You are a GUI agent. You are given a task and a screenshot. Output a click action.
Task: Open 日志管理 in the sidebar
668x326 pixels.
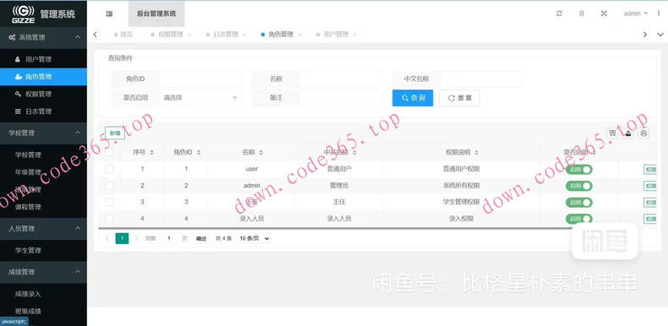point(43,111)
